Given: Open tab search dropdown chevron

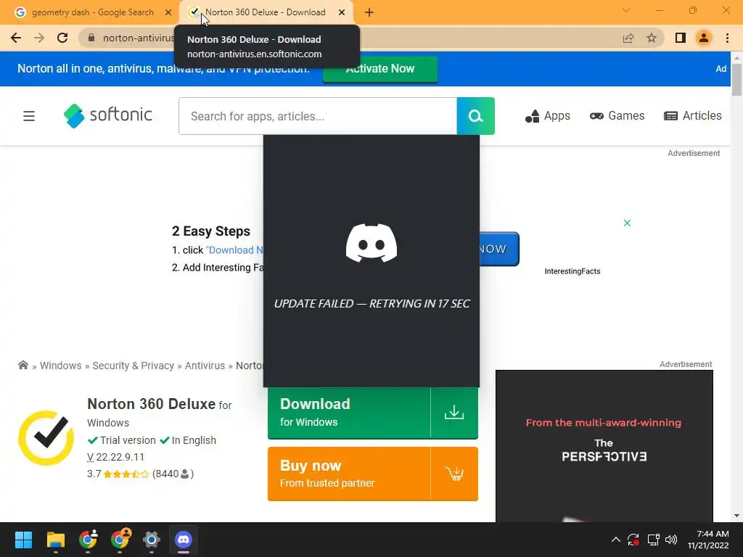Looking at the screenshot, I should tap(626, 10).
